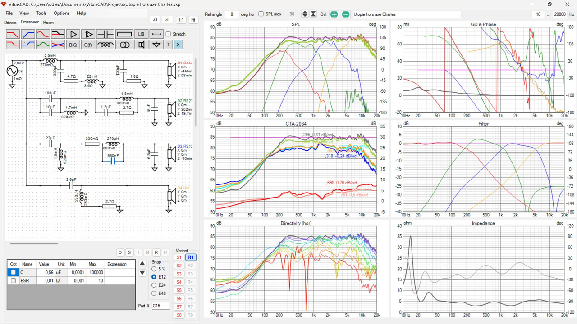Edit the overlay name field Utopie hors axe Charles

pos(406,14)
